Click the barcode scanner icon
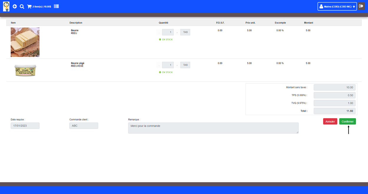 [56, 6]
